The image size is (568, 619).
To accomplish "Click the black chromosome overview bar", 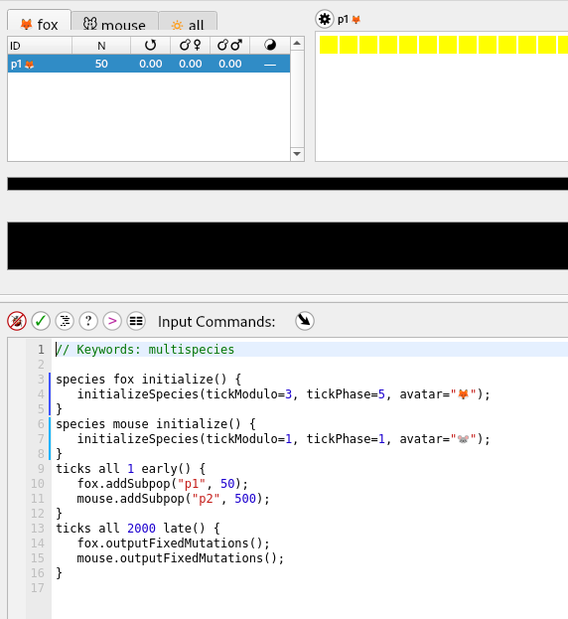I will point(288,184).
